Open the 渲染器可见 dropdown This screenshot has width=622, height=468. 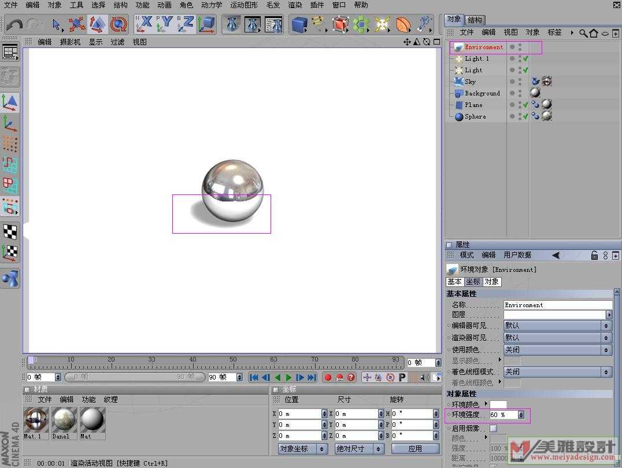558,337
